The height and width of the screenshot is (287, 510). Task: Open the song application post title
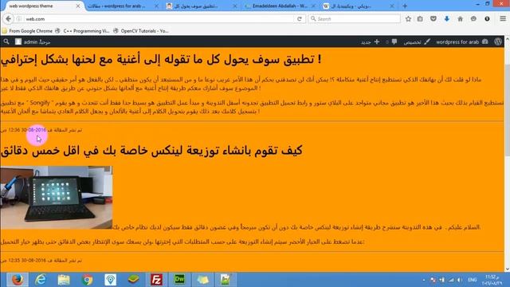[161, 59]
